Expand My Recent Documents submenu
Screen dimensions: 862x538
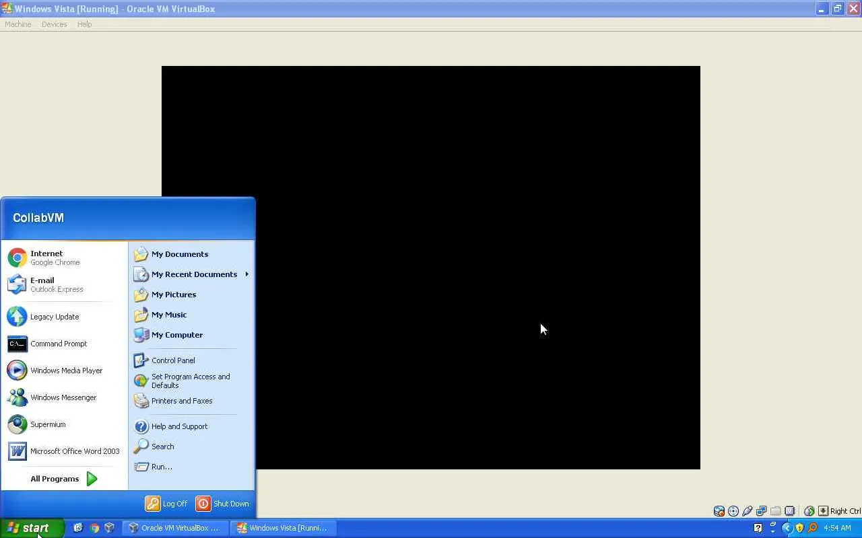[191, 274]
